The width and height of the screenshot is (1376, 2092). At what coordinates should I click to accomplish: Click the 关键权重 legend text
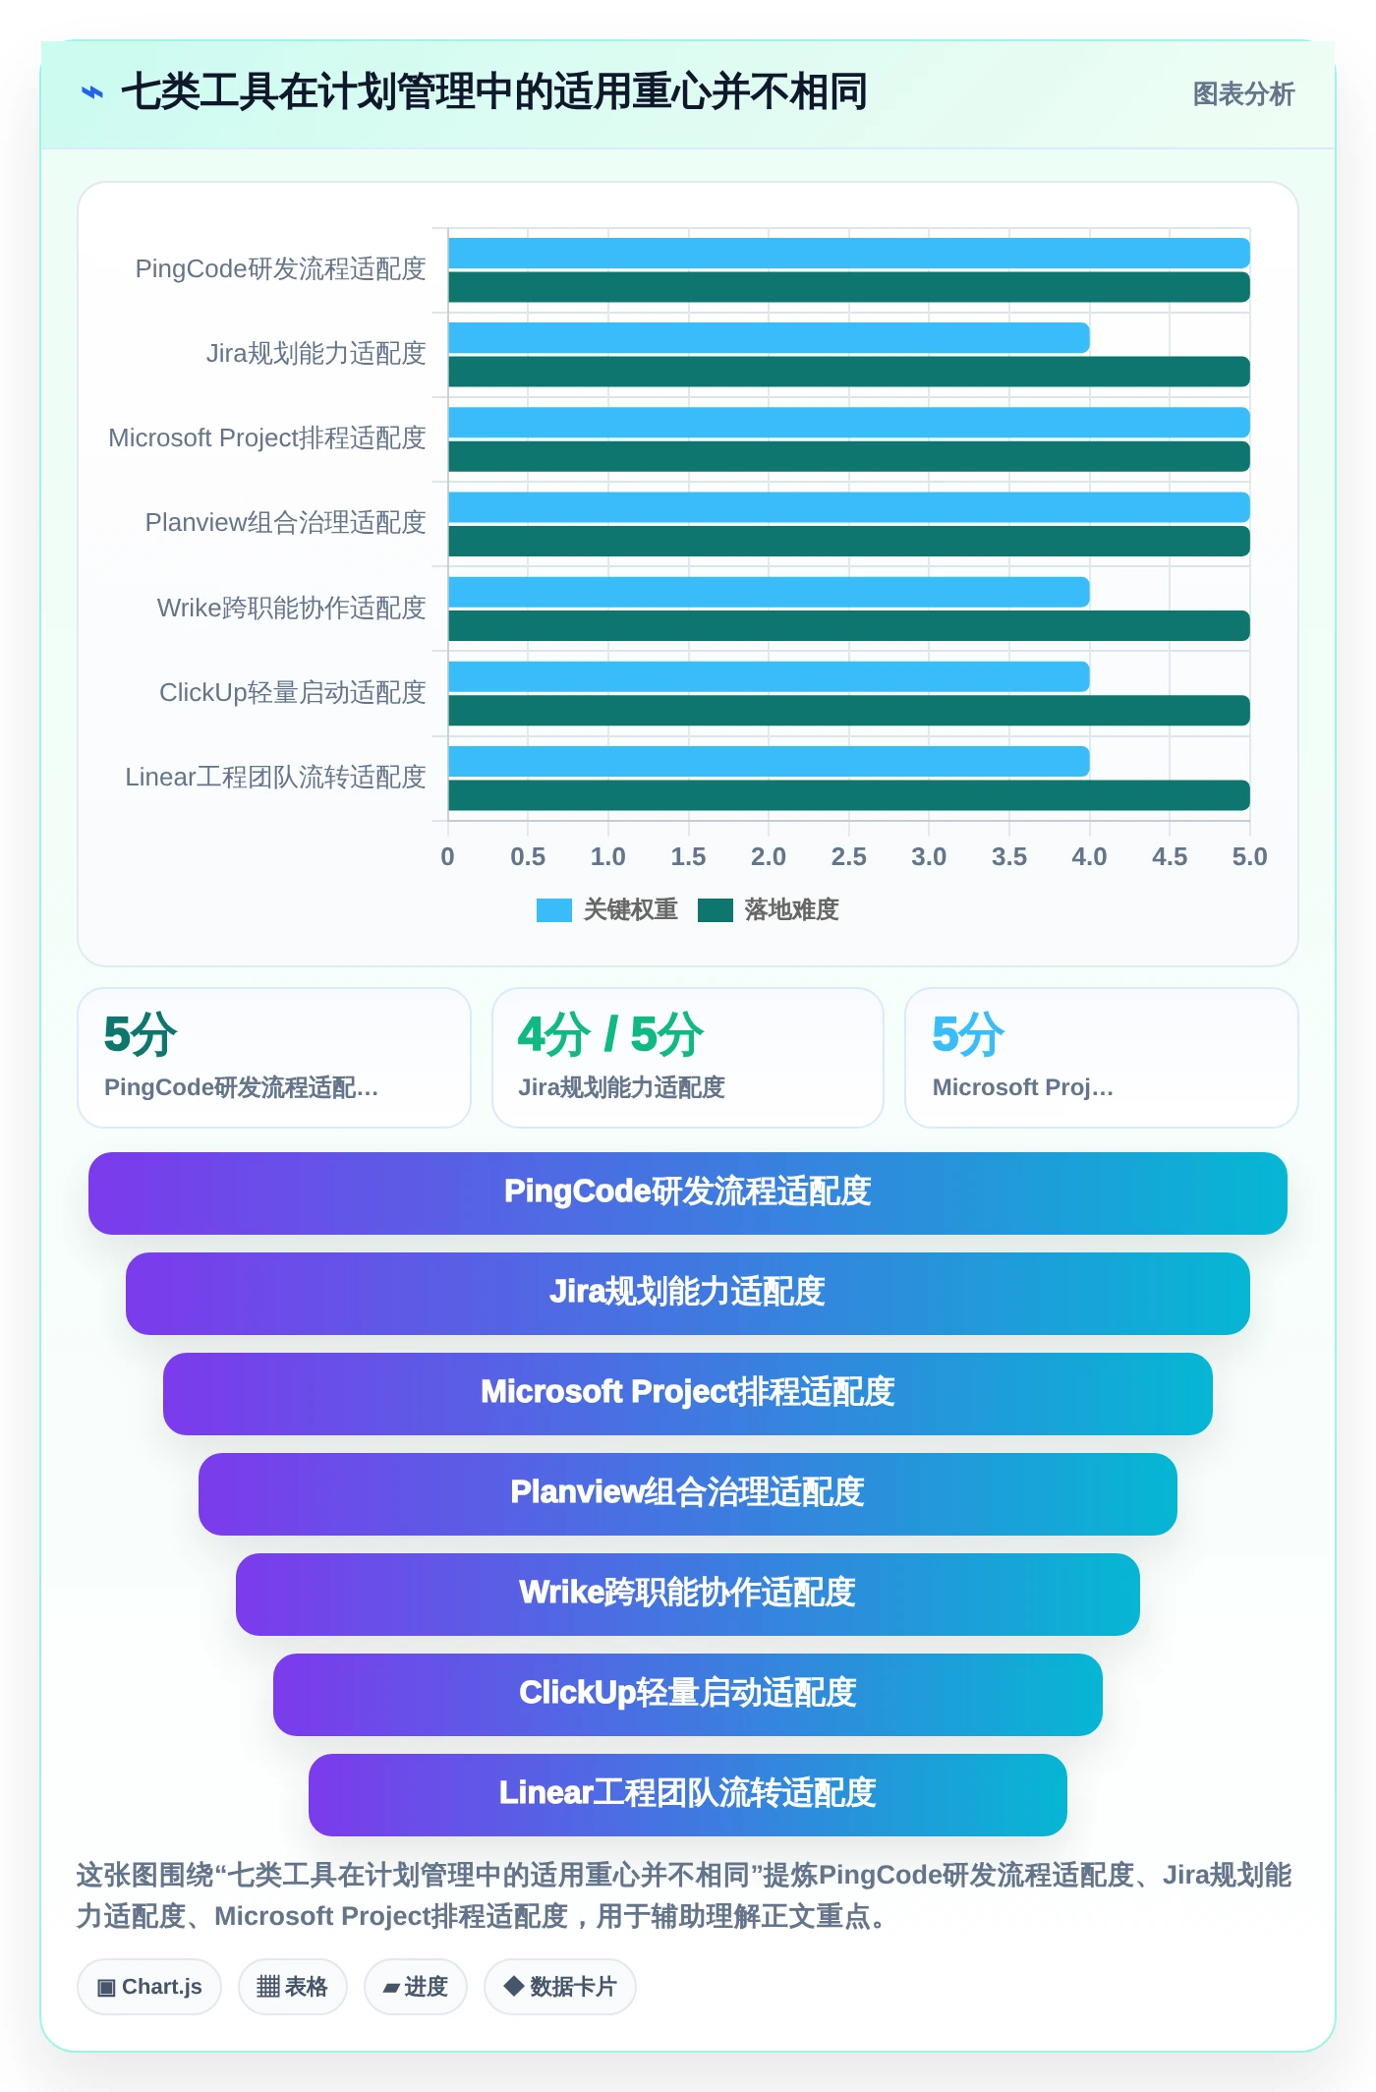point(630,910)
